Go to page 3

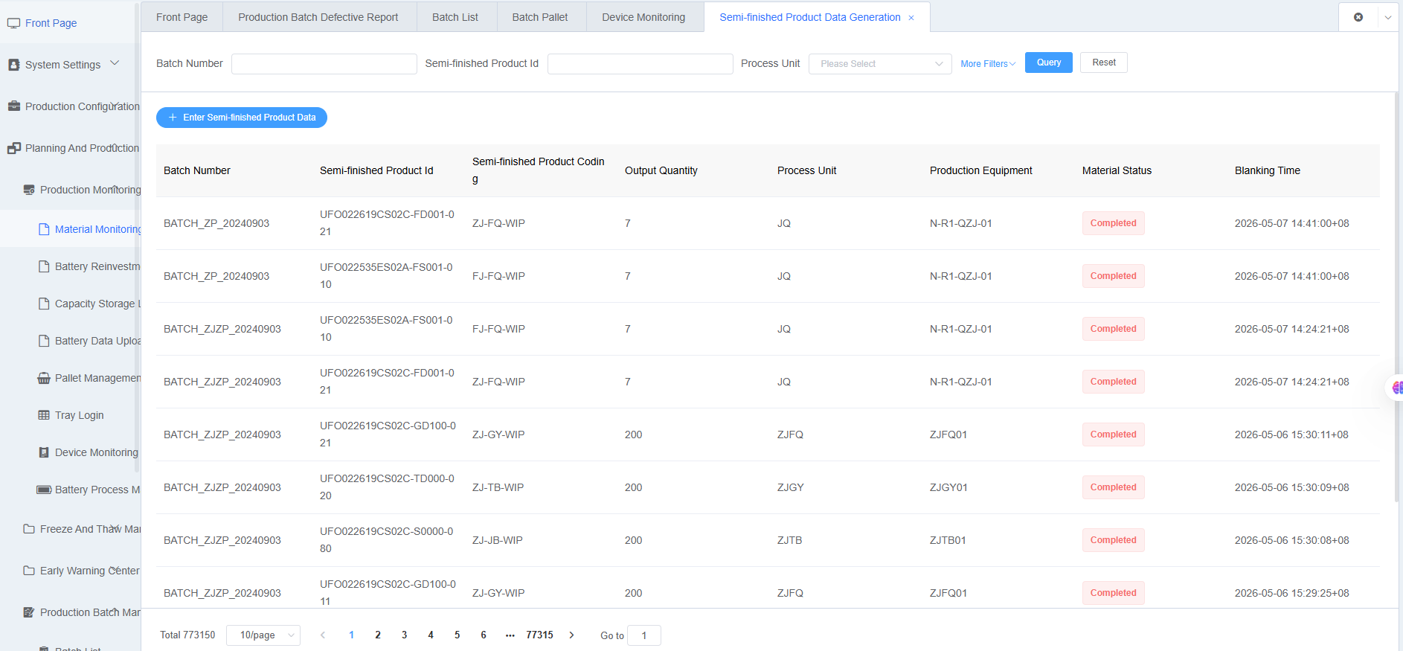pos(404,635)
